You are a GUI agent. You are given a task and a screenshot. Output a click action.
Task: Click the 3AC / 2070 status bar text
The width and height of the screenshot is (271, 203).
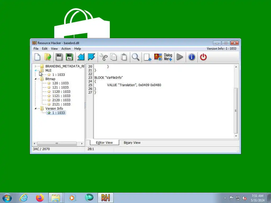tap(41, 149)
